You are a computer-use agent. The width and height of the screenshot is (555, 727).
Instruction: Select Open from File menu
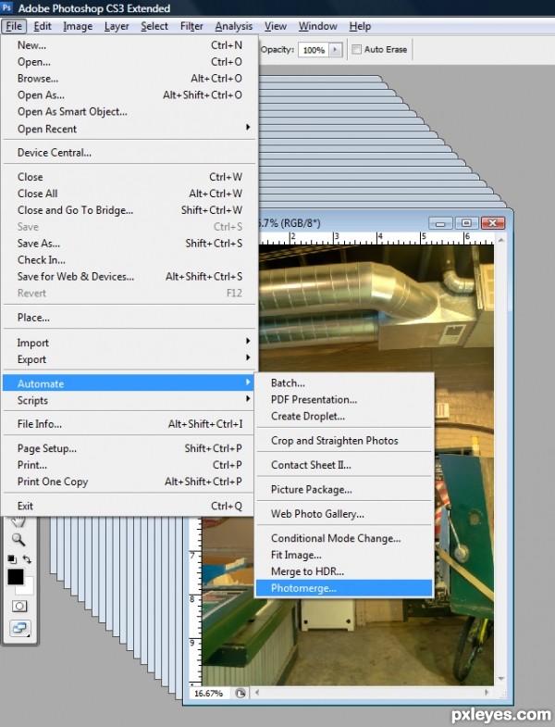(129, 62)
